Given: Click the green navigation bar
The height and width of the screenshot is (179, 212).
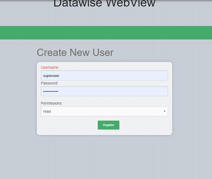Looking at the screenshot, I should click(106, 33).
